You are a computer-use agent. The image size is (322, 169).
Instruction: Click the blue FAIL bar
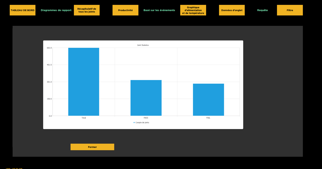click(208, 100)
